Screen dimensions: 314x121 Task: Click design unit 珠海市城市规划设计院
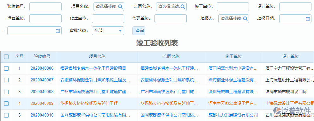[286, 92]
